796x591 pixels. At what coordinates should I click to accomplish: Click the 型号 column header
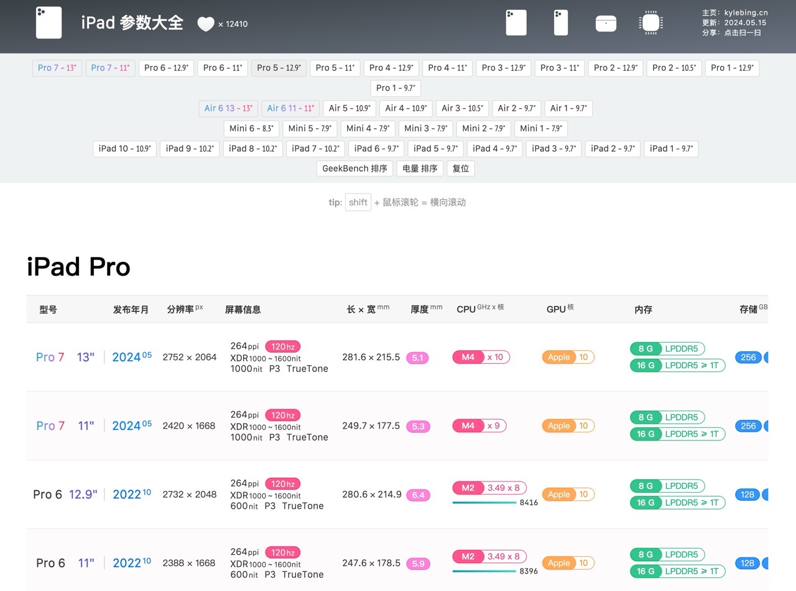pyautogui.click(x=48, y=309)
